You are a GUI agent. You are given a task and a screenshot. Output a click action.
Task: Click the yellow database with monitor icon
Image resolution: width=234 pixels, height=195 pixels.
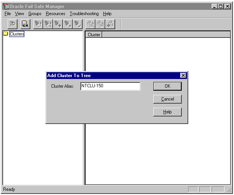pos(25,24)
